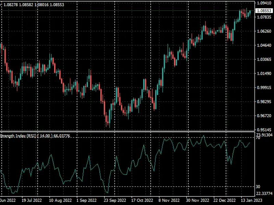Screen dimensions: 274x205
Task: Select the RSI scale maximum 73.91304
Action: [264, 135]
